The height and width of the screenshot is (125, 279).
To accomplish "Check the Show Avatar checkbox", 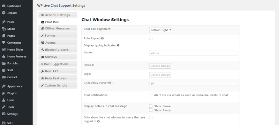I will tap(151, 110).
